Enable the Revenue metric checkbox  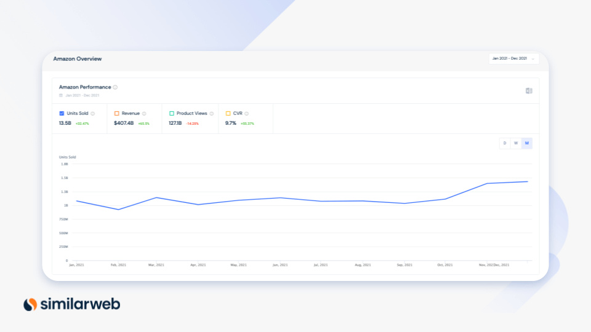click(x=117, y=113)
